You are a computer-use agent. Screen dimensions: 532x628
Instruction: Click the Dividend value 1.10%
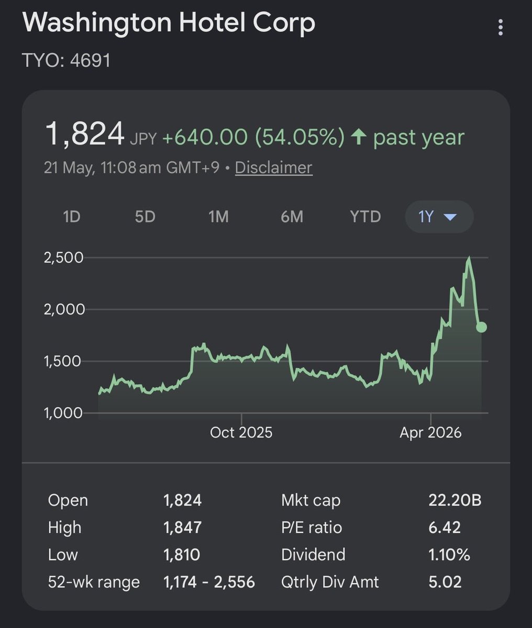coord(449,555)
